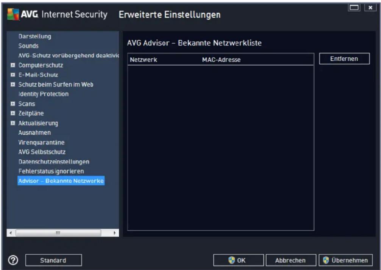Confirm with the OK button
Image resolution: width=381 pixels, height=270 pixels.
point(238,260)
